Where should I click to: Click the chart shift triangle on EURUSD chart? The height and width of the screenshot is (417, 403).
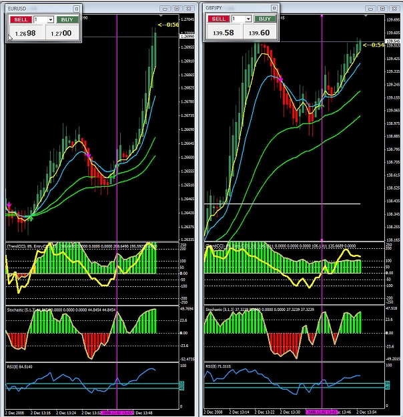pyautogui.click(x=161, y=16)
